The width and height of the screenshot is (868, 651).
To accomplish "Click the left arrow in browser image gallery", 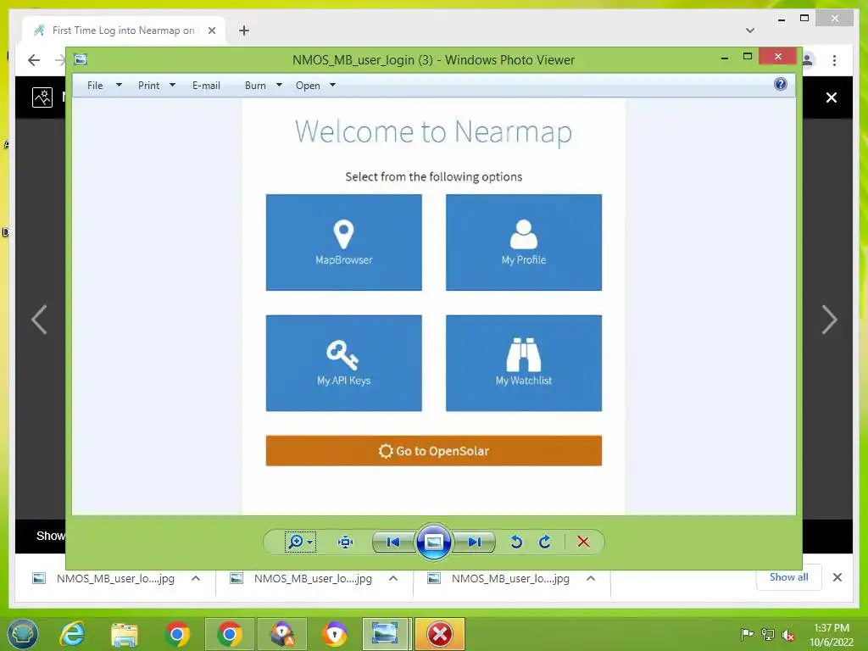I will tap(39, 320).
